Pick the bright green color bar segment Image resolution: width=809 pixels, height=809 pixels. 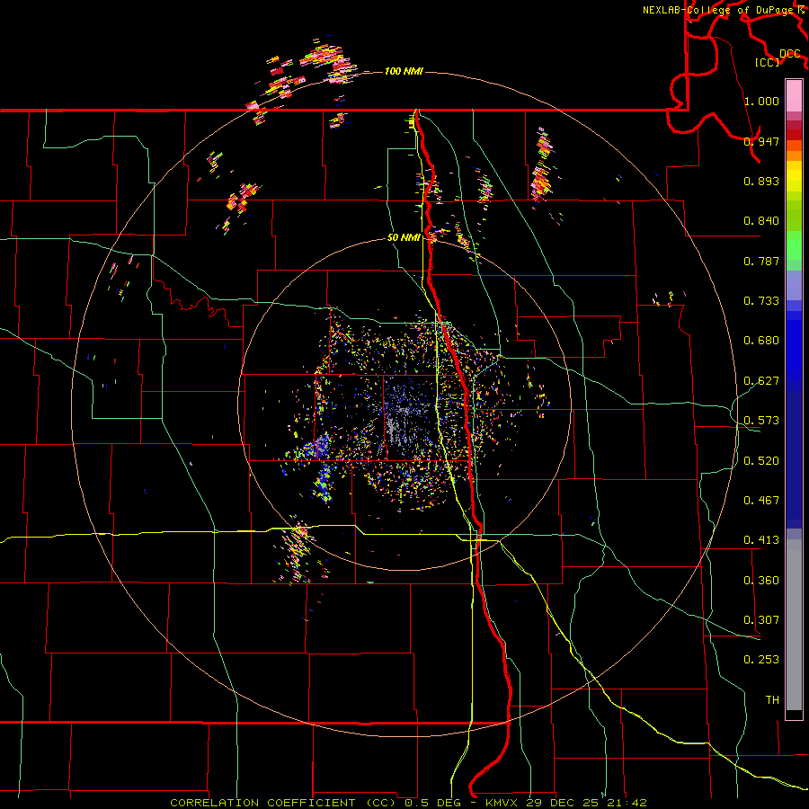tap(794, 245)
